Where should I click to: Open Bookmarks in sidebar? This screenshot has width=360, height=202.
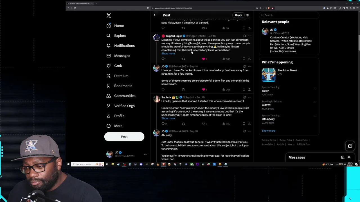pyautogui.click(x=120, y=86)
